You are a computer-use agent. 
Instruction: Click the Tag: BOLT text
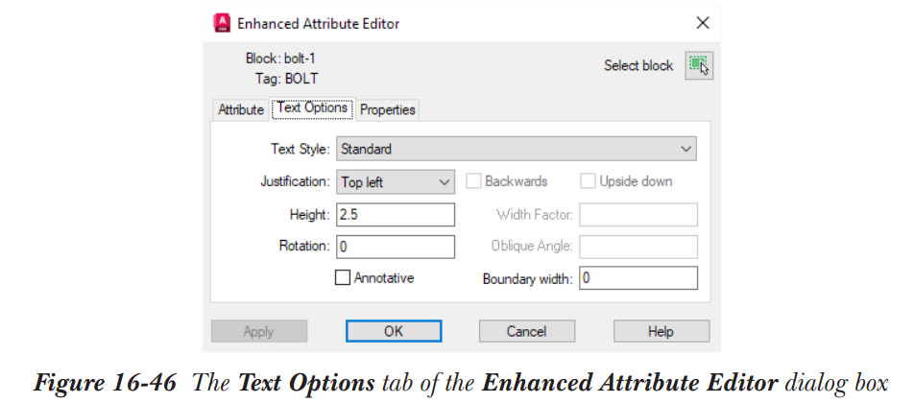pos(287,79)
